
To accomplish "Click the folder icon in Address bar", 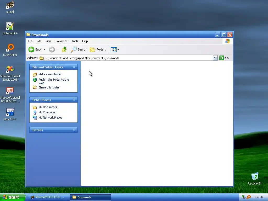I will click(42, 58).
